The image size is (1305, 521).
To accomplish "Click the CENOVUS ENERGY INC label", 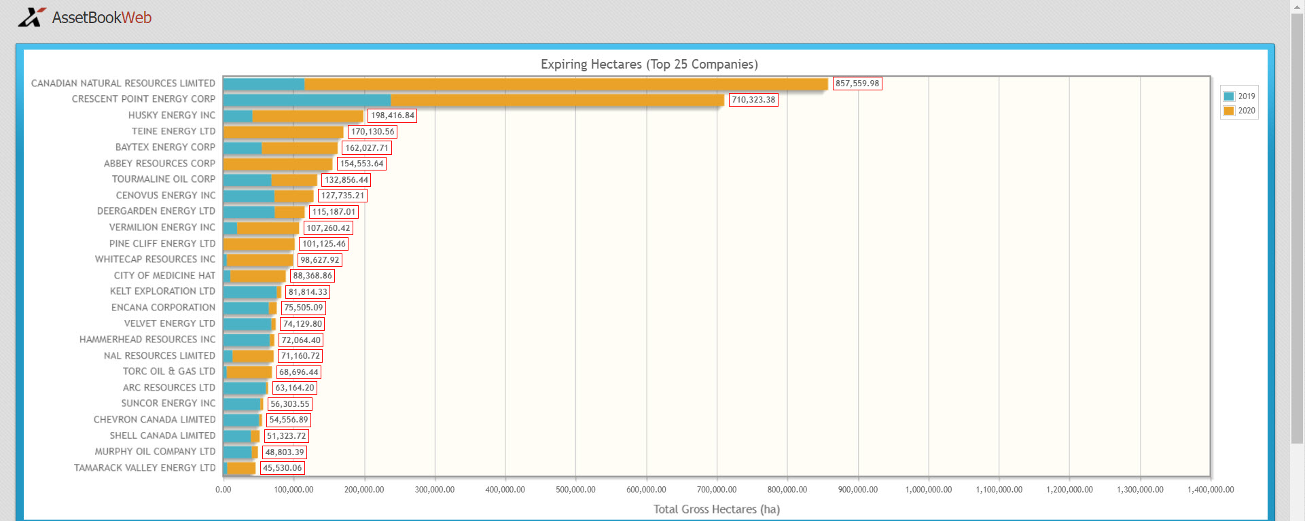I will point(166,196).
